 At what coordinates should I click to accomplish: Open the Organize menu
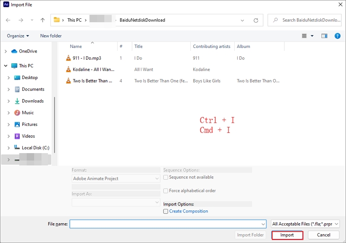[x=18, y=36]
